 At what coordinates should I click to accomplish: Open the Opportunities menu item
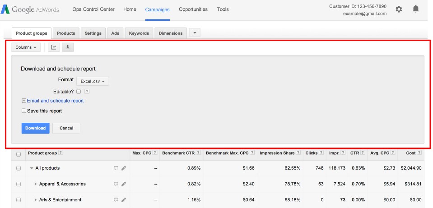coord(193,9)
